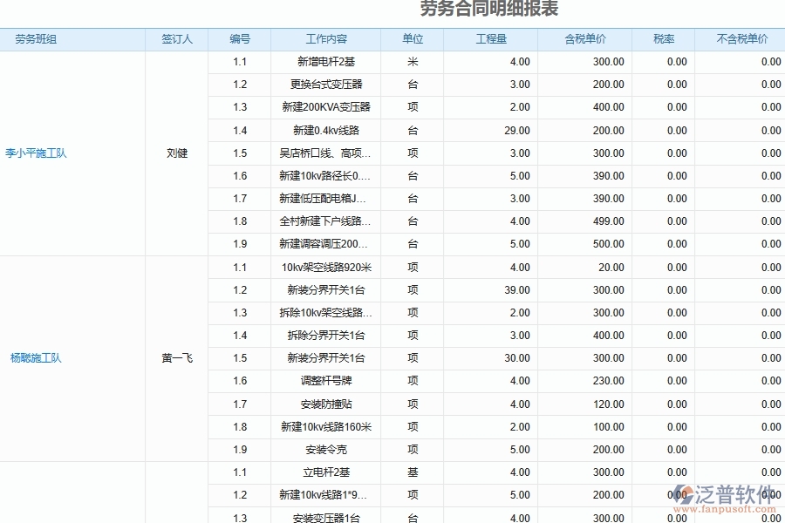Click the 税率 column header
This screenshot has height=523, width=785.
(x=663, y=38)
